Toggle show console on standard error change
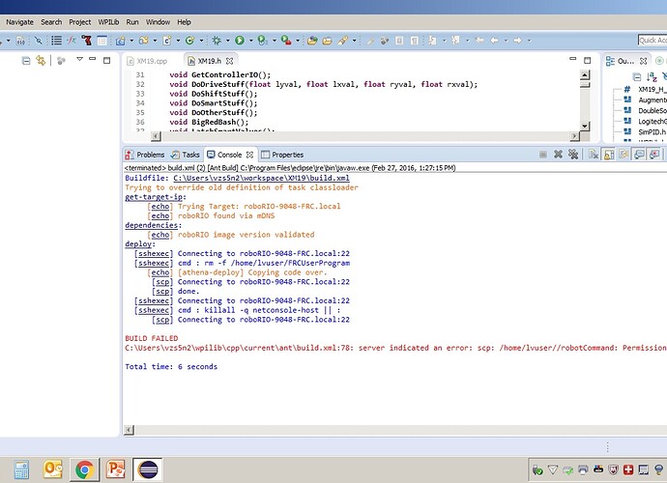 [x=654, y=155]
